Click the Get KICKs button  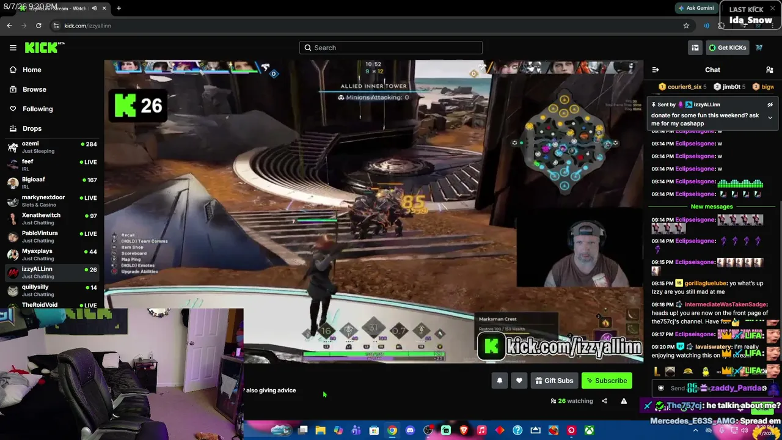727,48
